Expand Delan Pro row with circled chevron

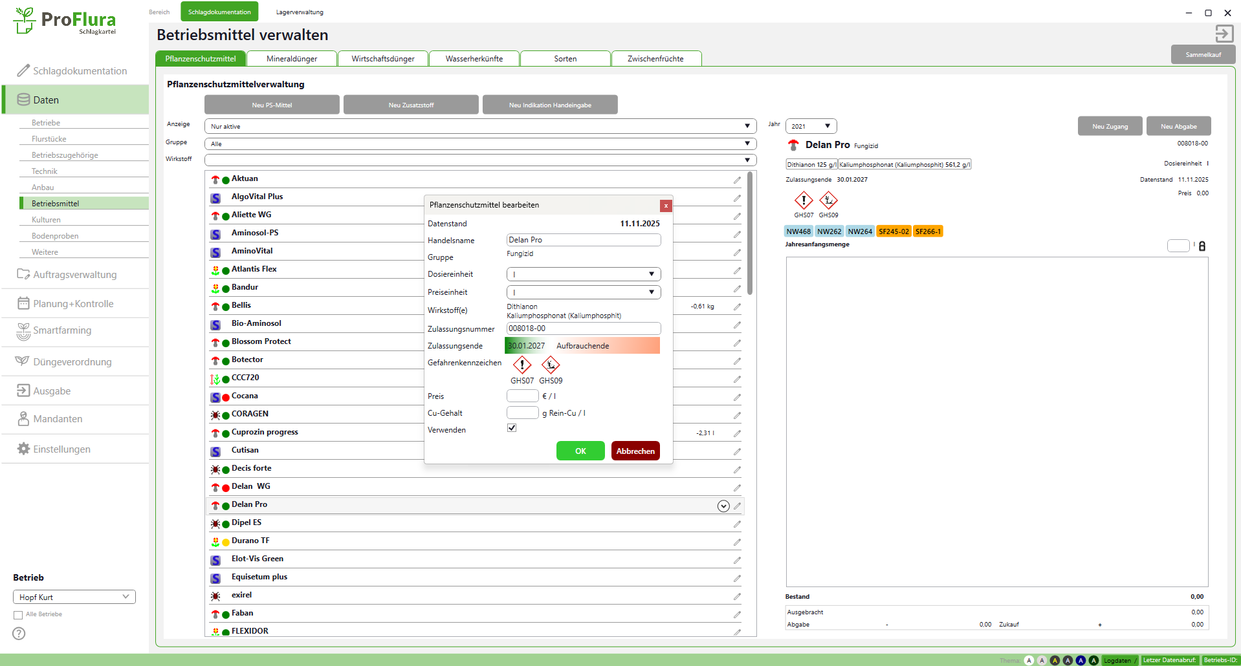pos(723,506)
